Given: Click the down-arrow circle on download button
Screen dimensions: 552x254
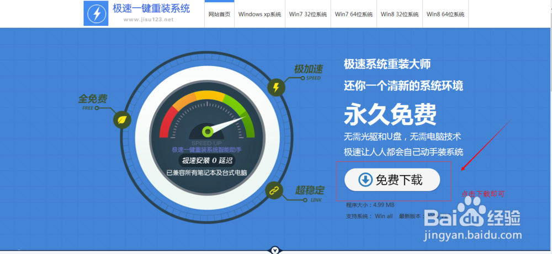Looking at the screenshot, I should [365, 180].
